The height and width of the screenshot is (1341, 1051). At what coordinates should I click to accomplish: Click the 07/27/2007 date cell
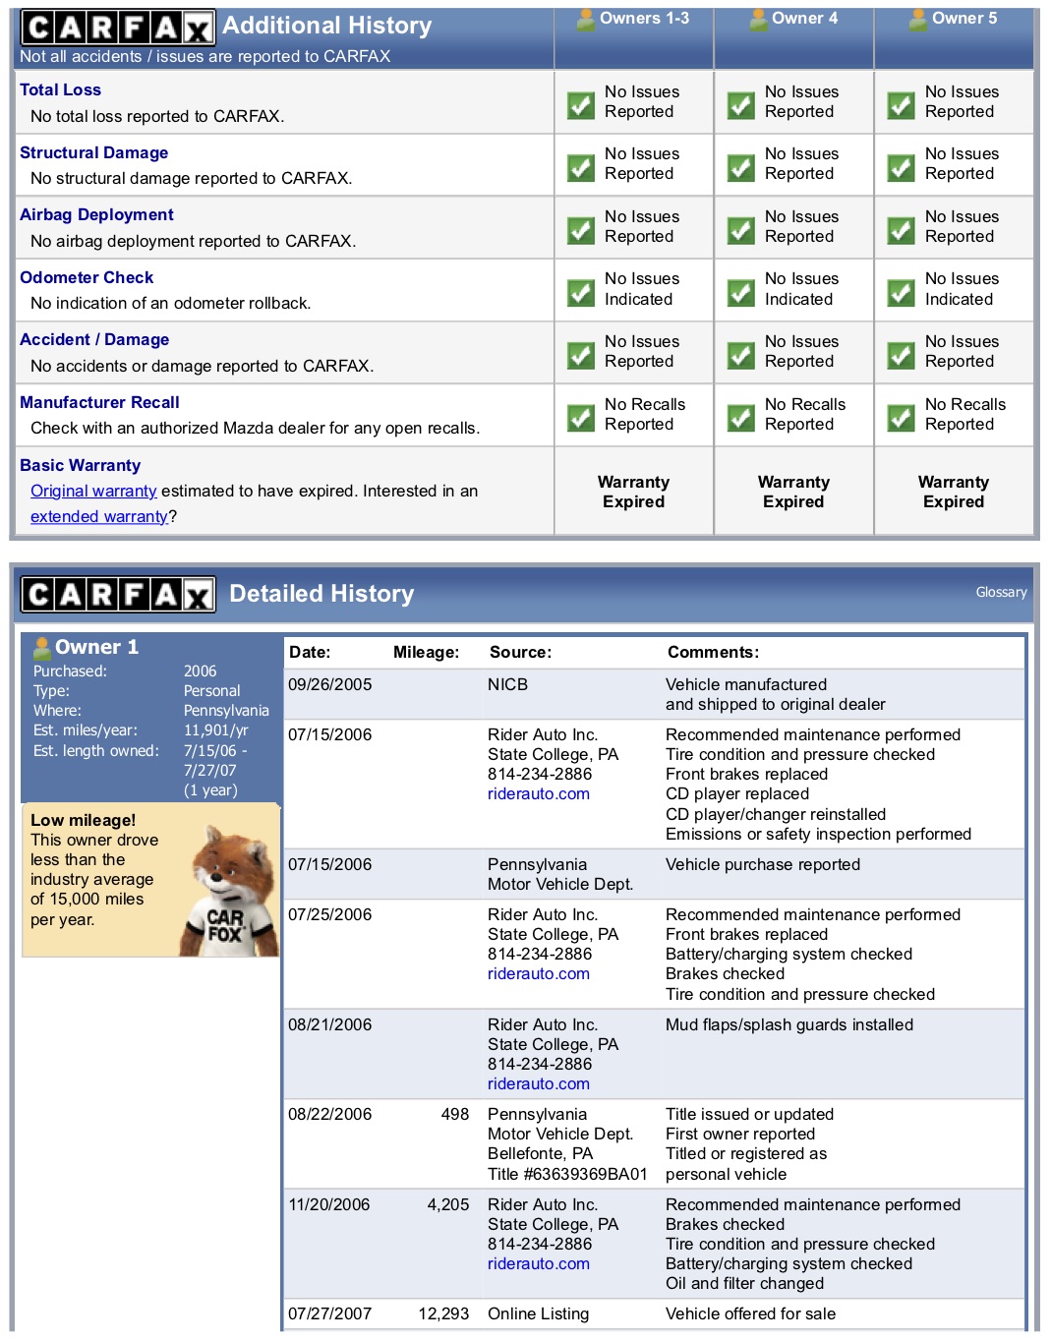[329, 1313]
